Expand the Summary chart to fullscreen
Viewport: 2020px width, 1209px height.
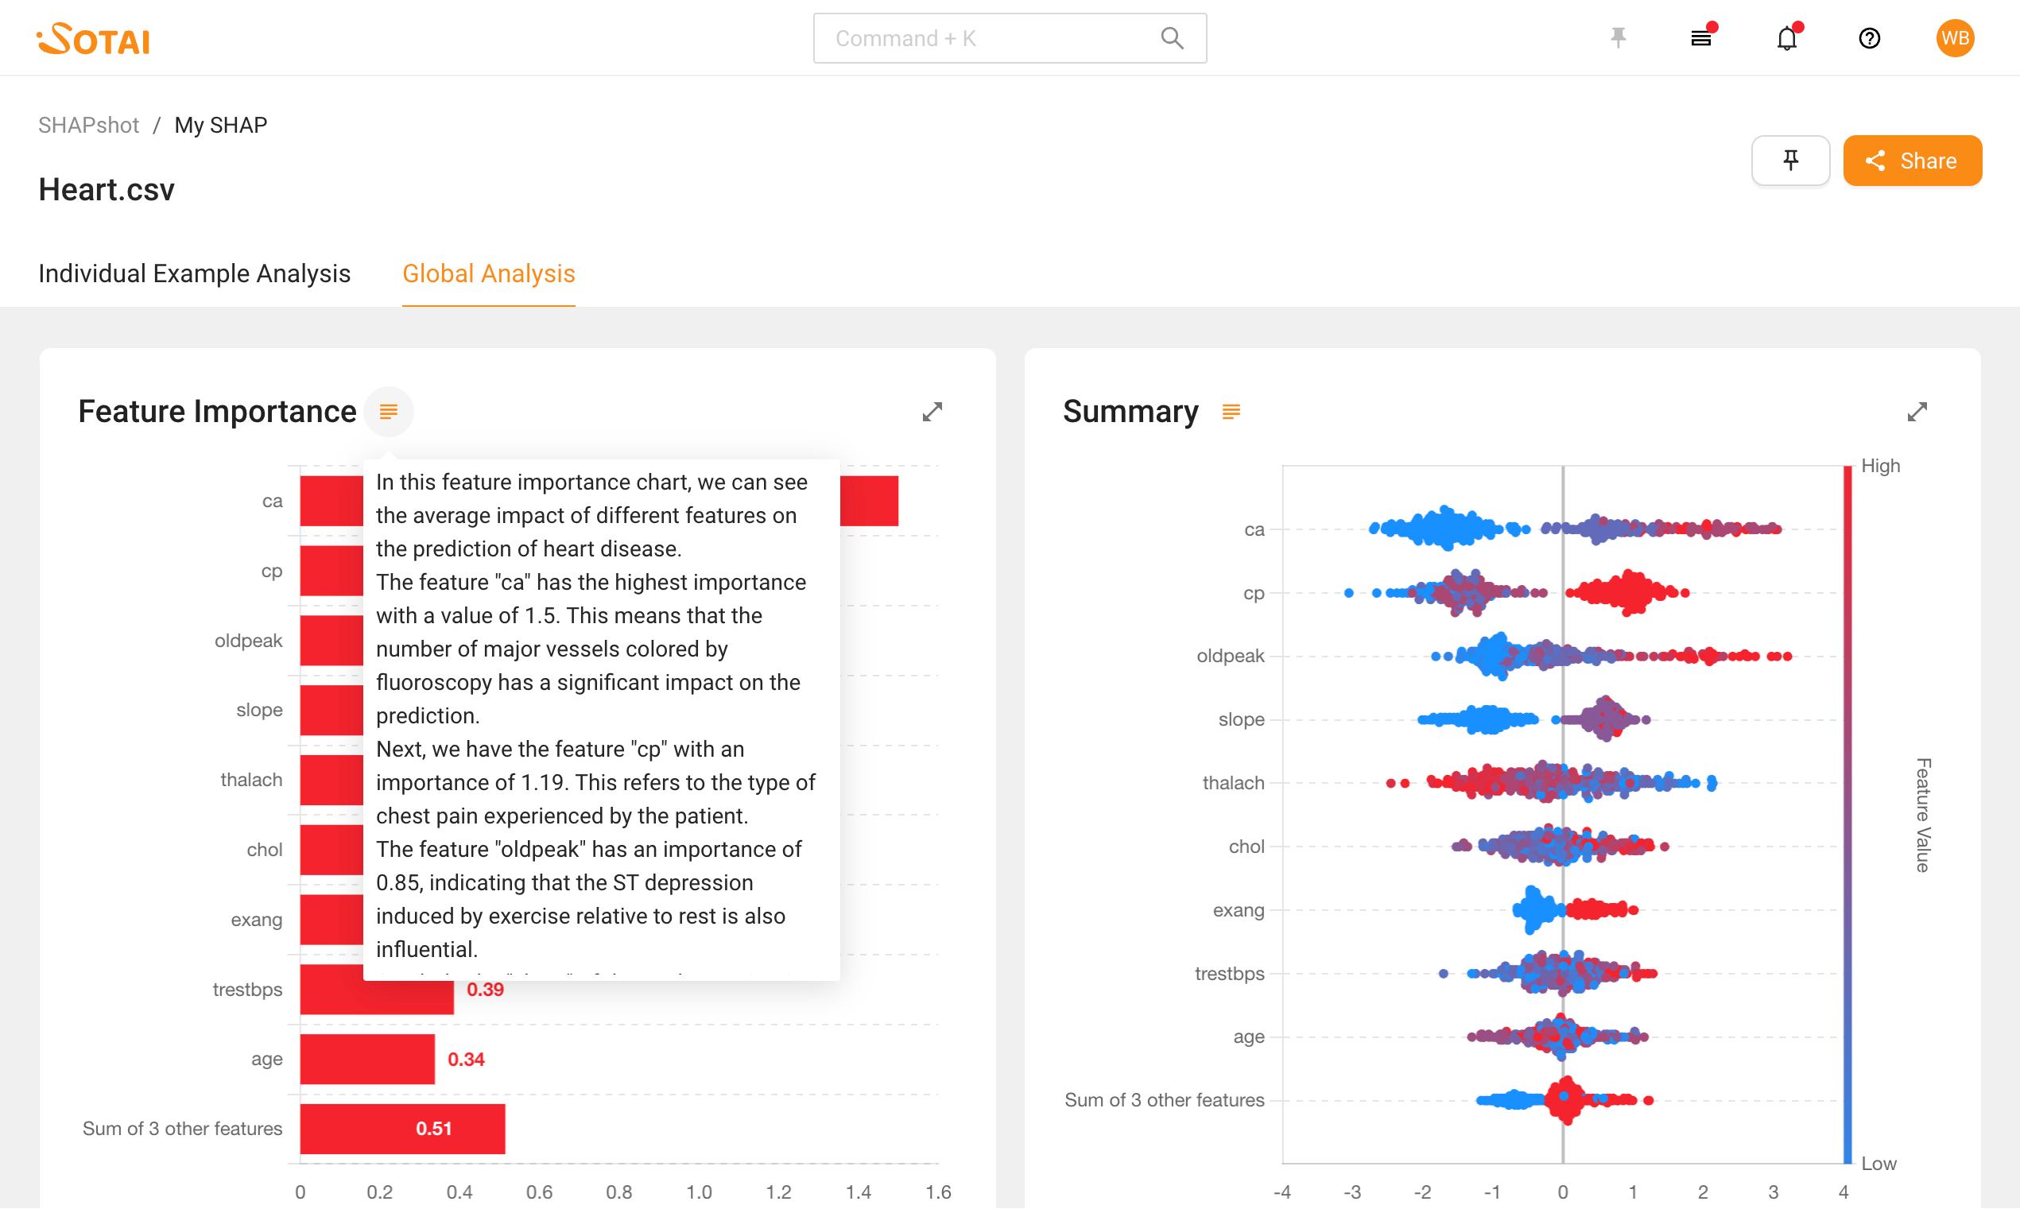[x=1917, y=412]
